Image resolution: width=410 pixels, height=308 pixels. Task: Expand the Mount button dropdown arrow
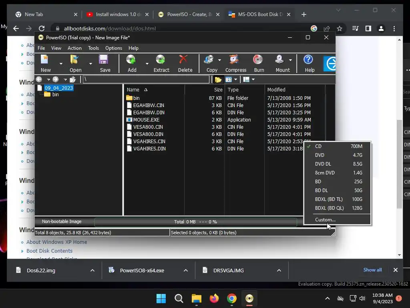tap(290, 60)
